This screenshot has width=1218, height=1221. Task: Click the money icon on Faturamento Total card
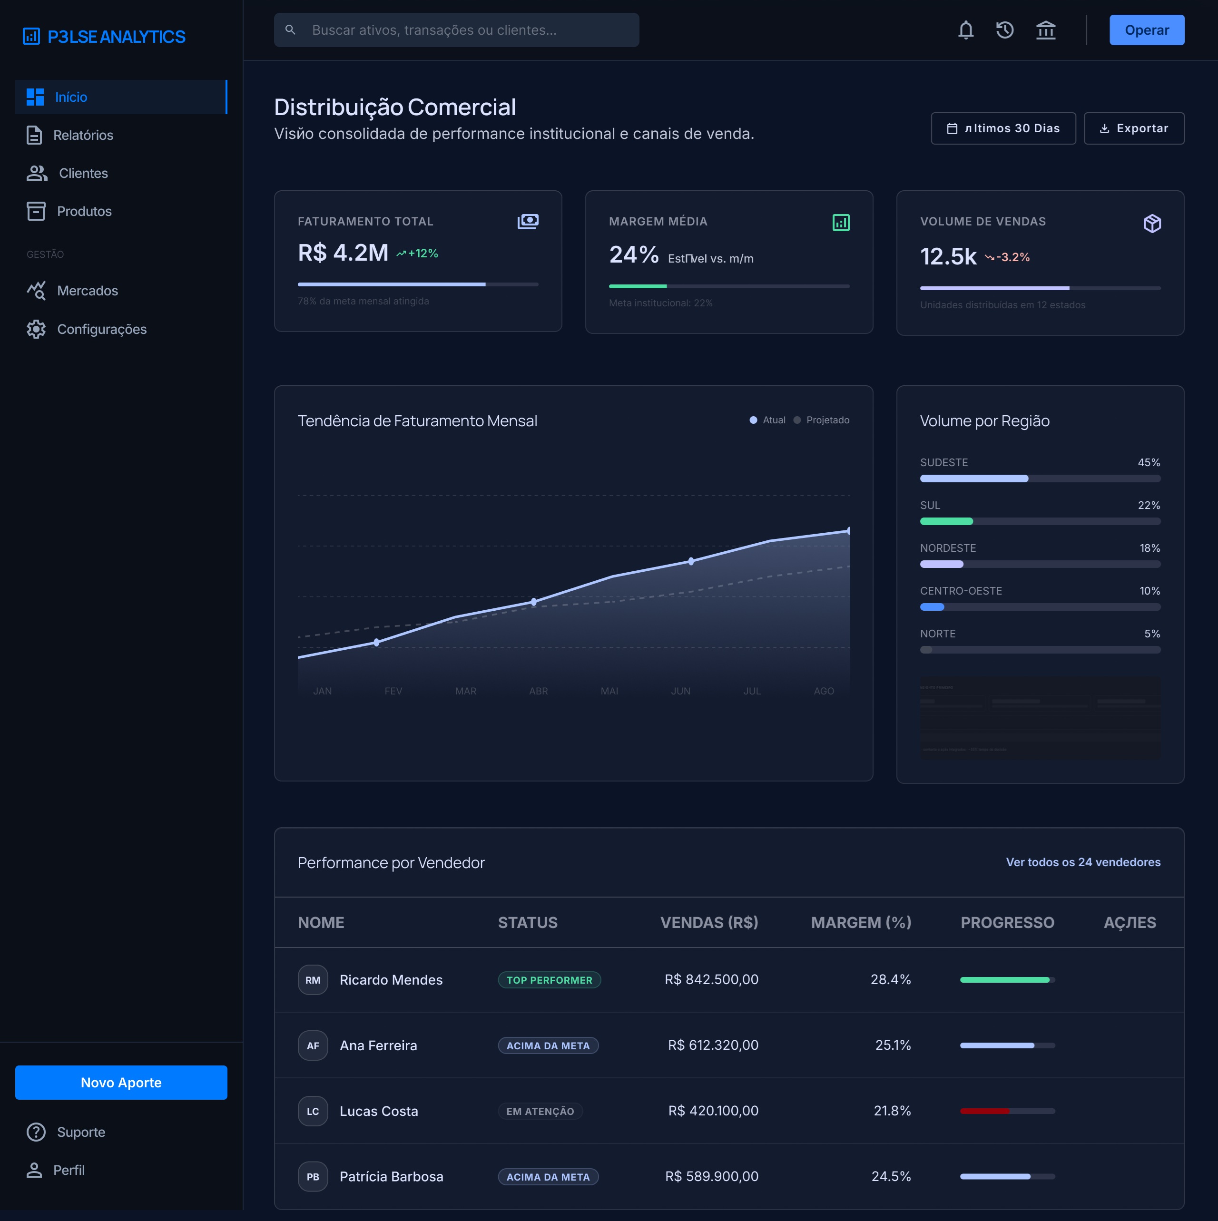528,221
